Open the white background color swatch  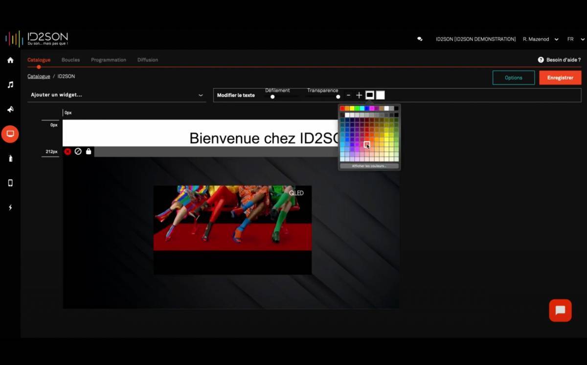[x=380, y=95]
